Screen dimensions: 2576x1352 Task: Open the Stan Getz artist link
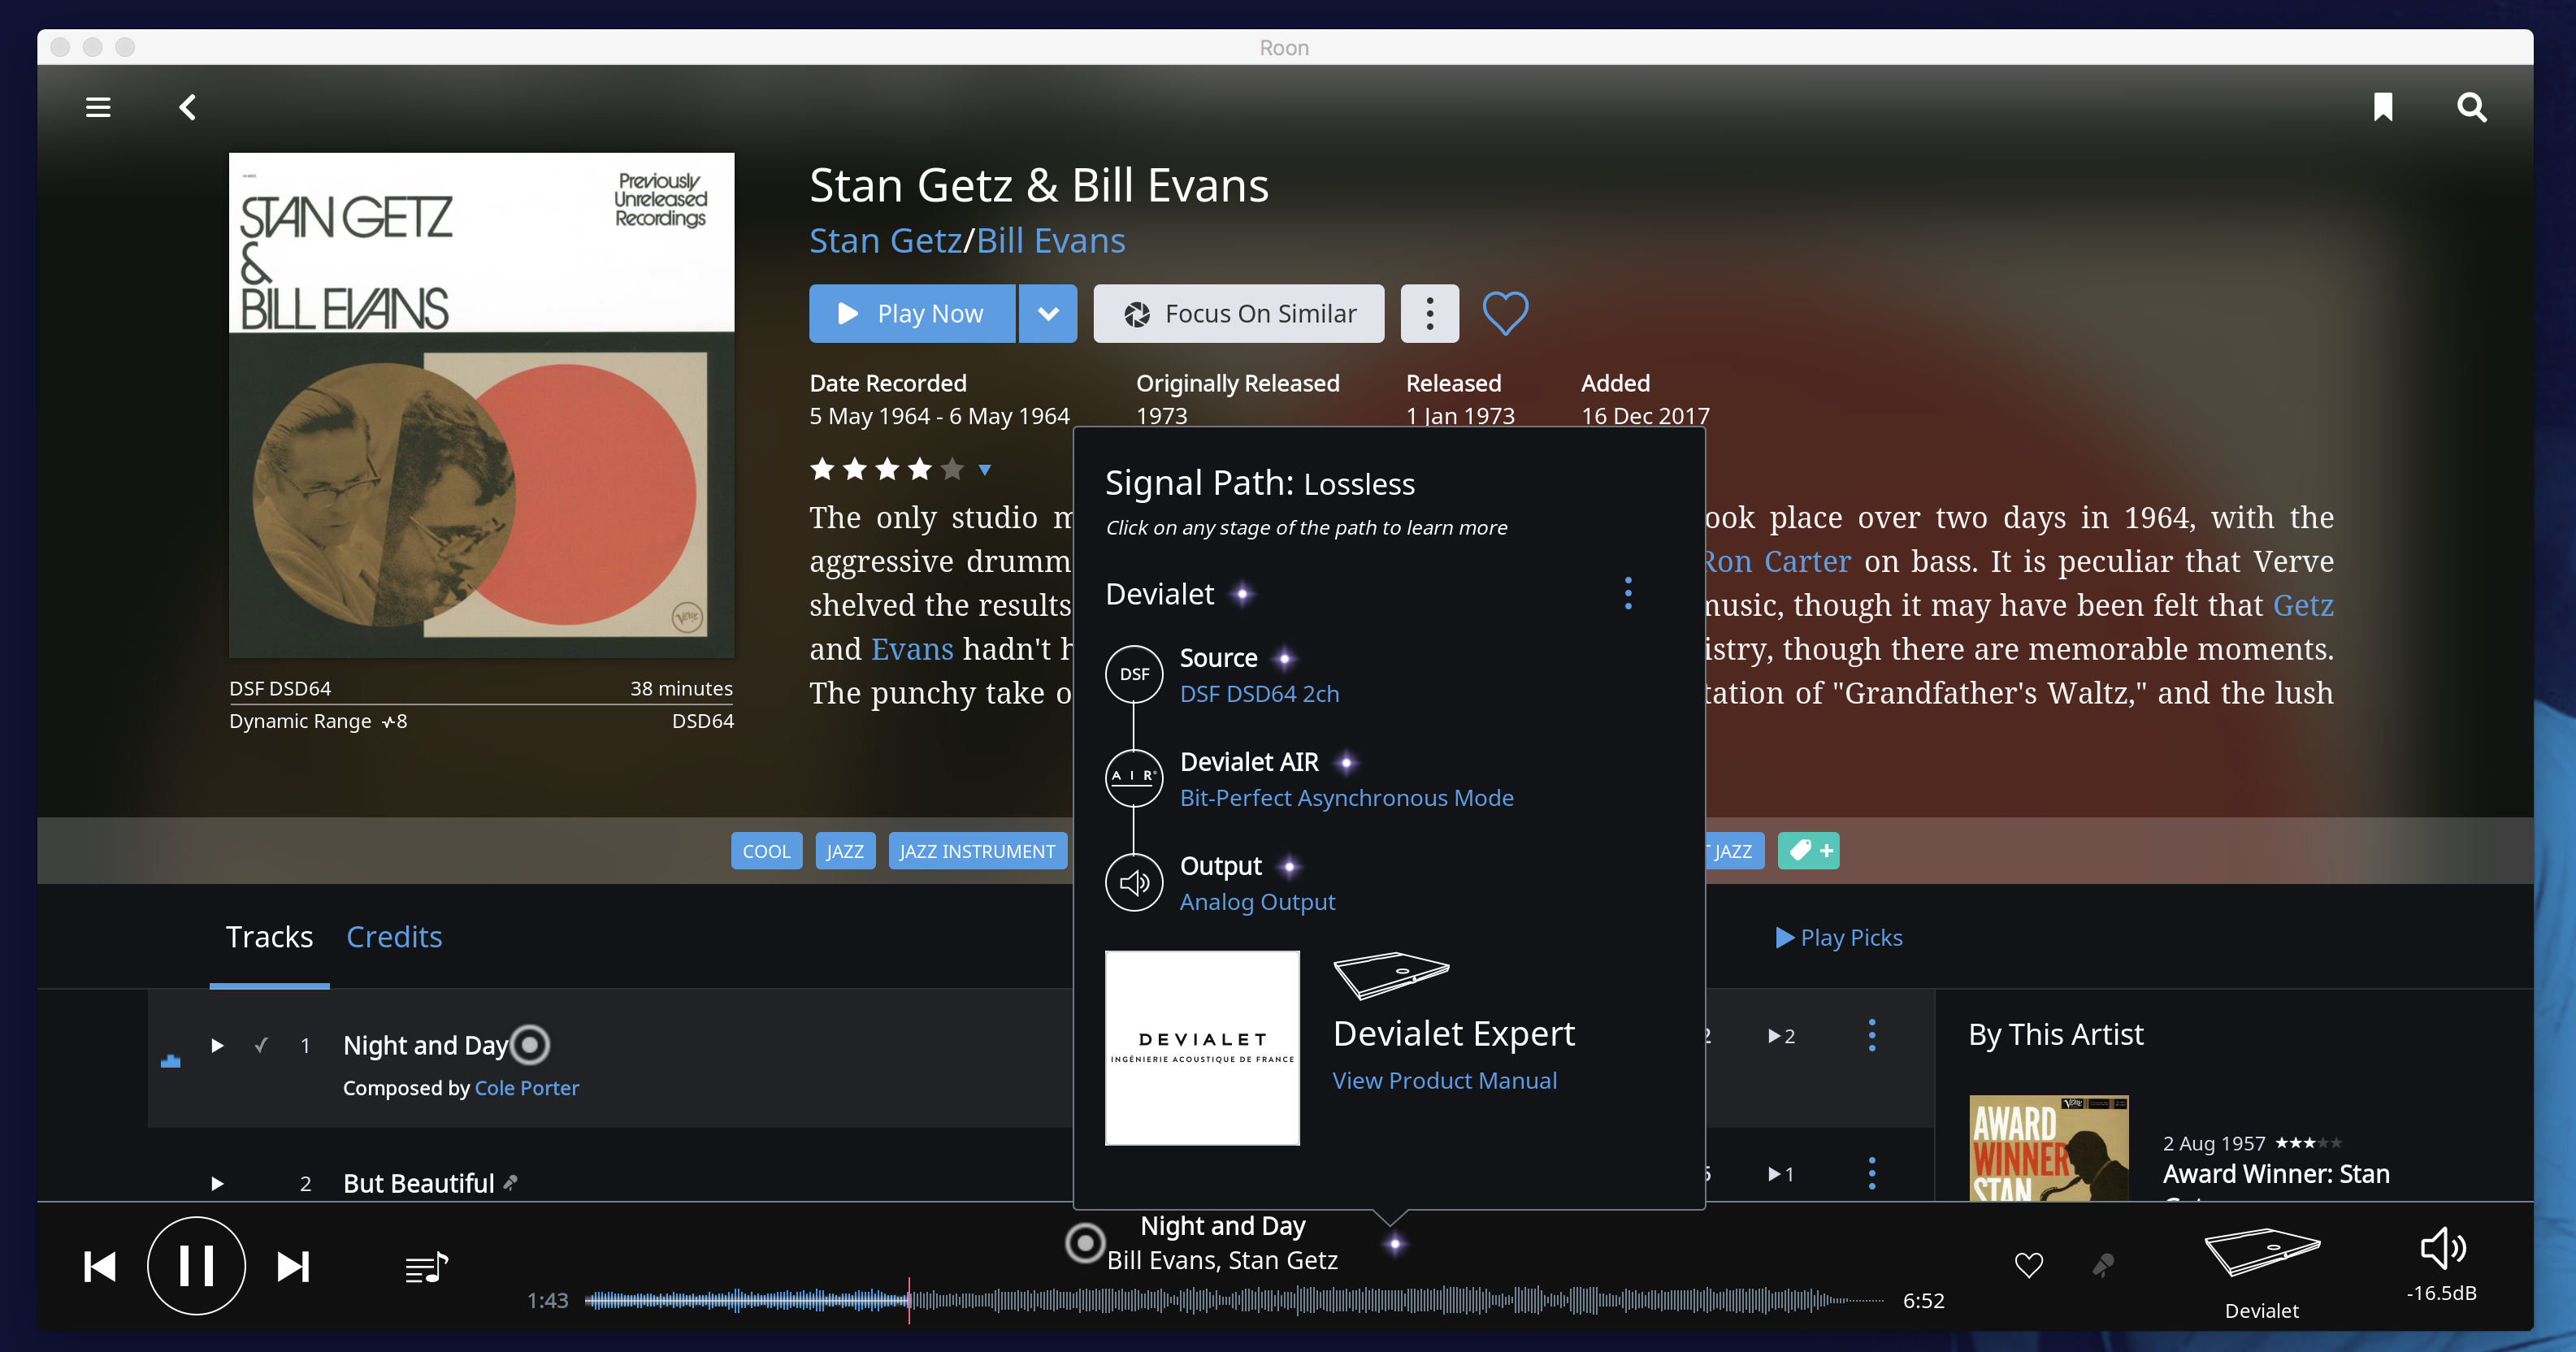[885, 241]
